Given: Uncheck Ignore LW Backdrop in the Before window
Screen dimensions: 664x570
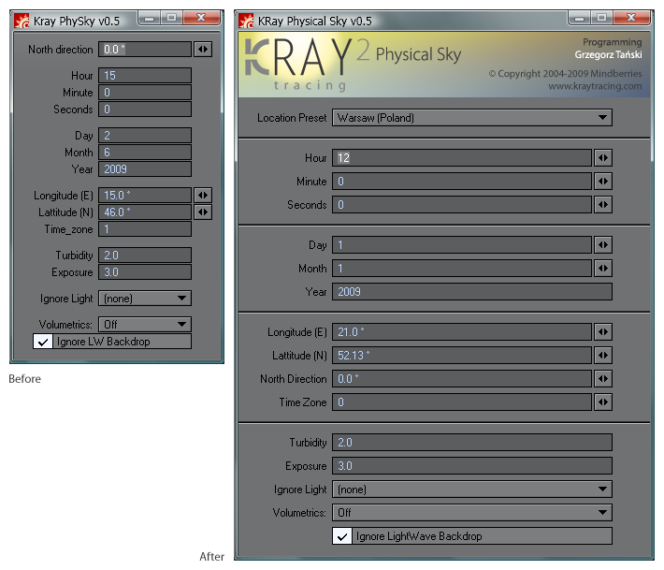Looking at the screenshot, I should coord(43,342).
